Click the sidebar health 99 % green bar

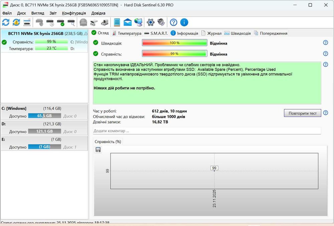point(51,42)
